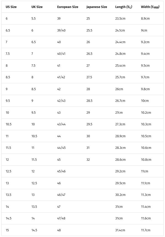Select the UK size 14.5 cell
This screenshot has height=237, width=165.
click(x=34, y=230)
